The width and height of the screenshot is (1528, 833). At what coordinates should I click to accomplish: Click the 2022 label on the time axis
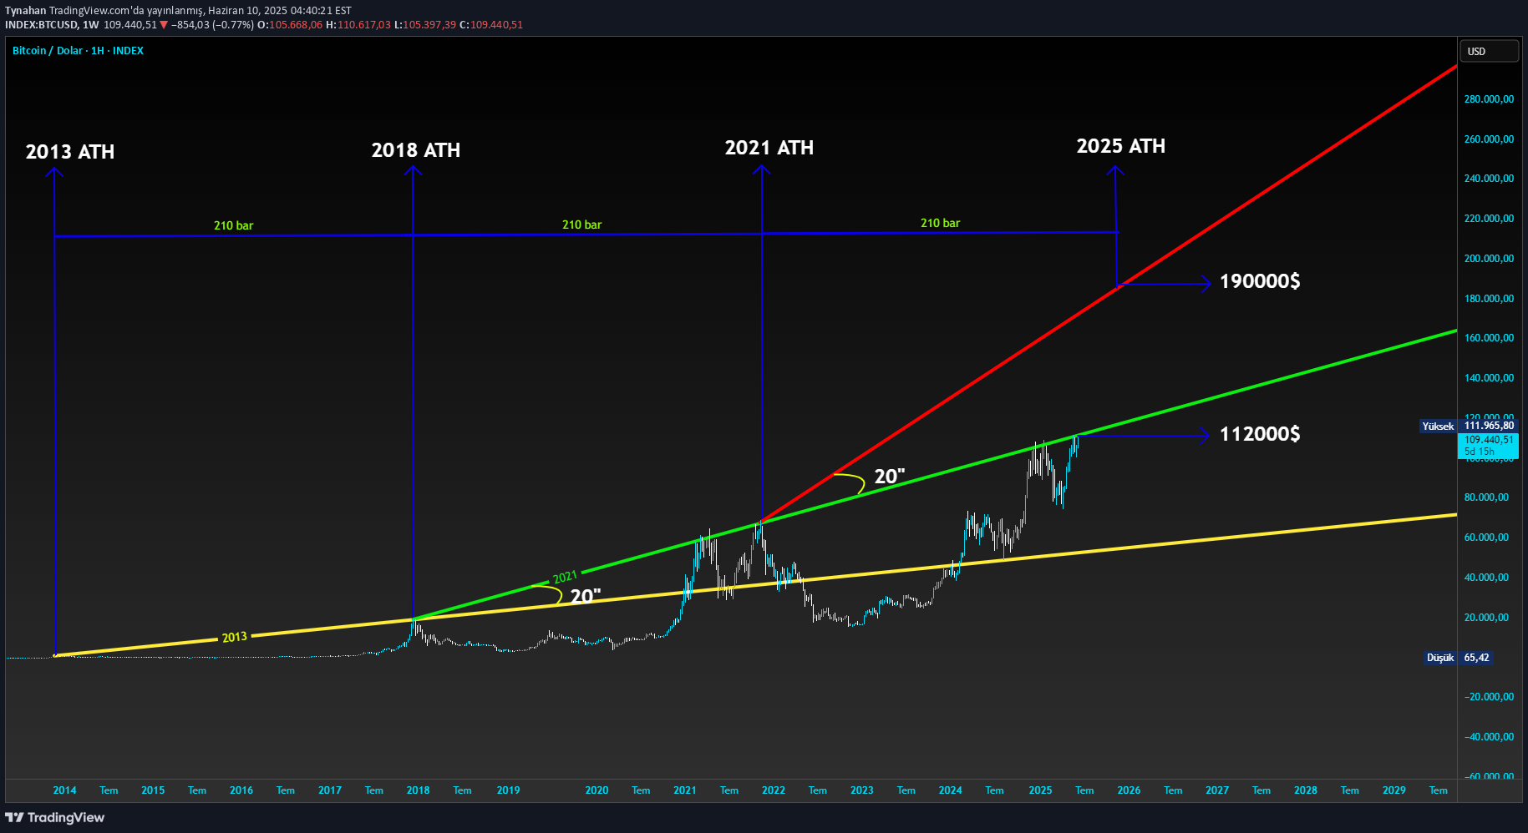click(774, 790)
